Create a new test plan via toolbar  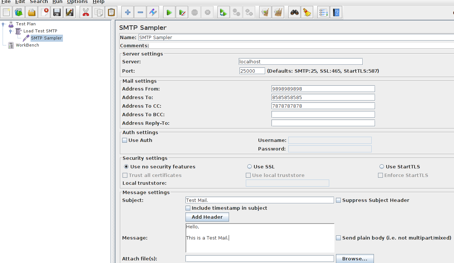[x=6, y=12]
